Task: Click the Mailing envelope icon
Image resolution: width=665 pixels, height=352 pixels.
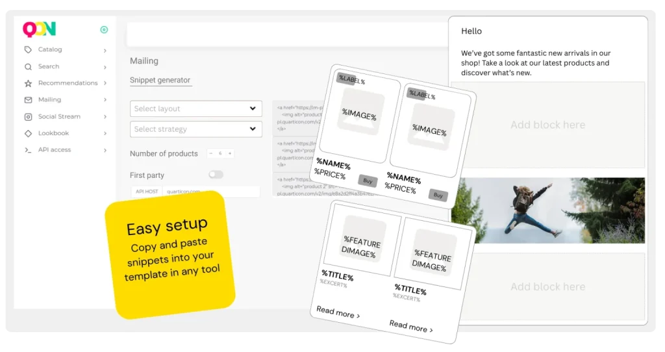Action: (28, 99)
